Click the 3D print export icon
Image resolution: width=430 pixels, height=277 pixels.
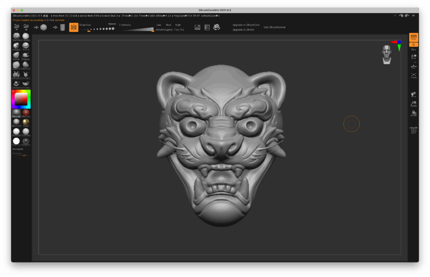[x=207, y=27]
